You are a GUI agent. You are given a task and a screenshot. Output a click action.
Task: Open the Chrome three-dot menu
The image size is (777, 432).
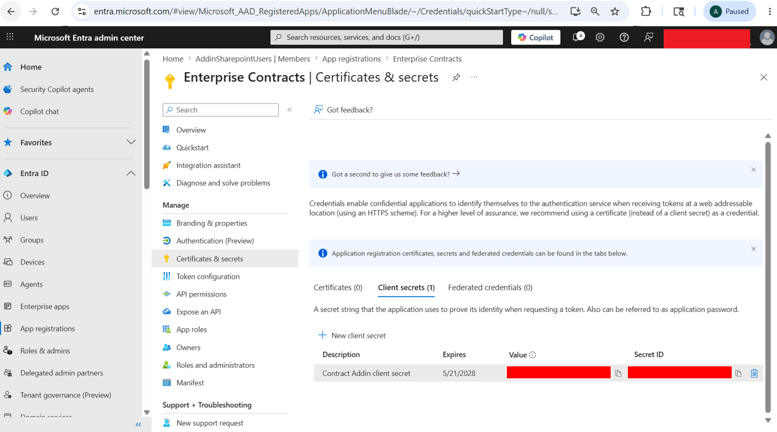[769, 11]
